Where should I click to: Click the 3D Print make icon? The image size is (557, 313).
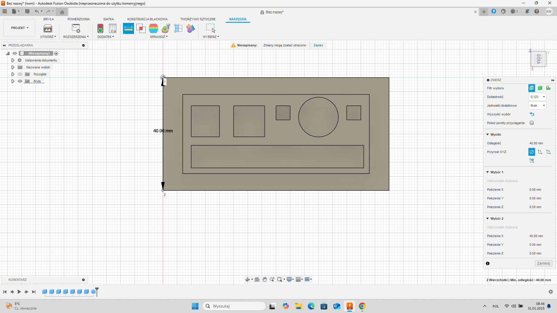point(48,28)
